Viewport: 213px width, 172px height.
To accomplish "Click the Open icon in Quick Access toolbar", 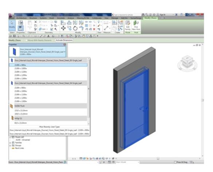I will tap(11, 36).
